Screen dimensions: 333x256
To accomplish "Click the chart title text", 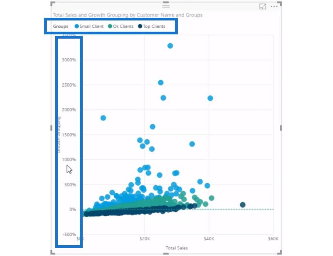I will [127, 15].
